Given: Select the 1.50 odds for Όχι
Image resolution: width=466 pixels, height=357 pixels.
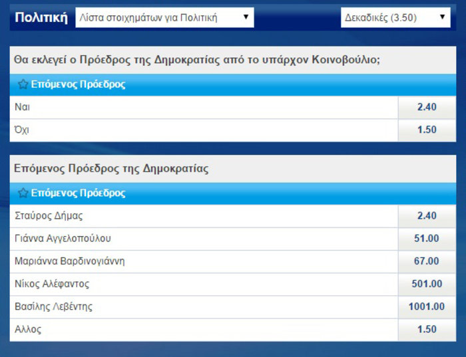Looking at the screenshot, I should [426, 130].
